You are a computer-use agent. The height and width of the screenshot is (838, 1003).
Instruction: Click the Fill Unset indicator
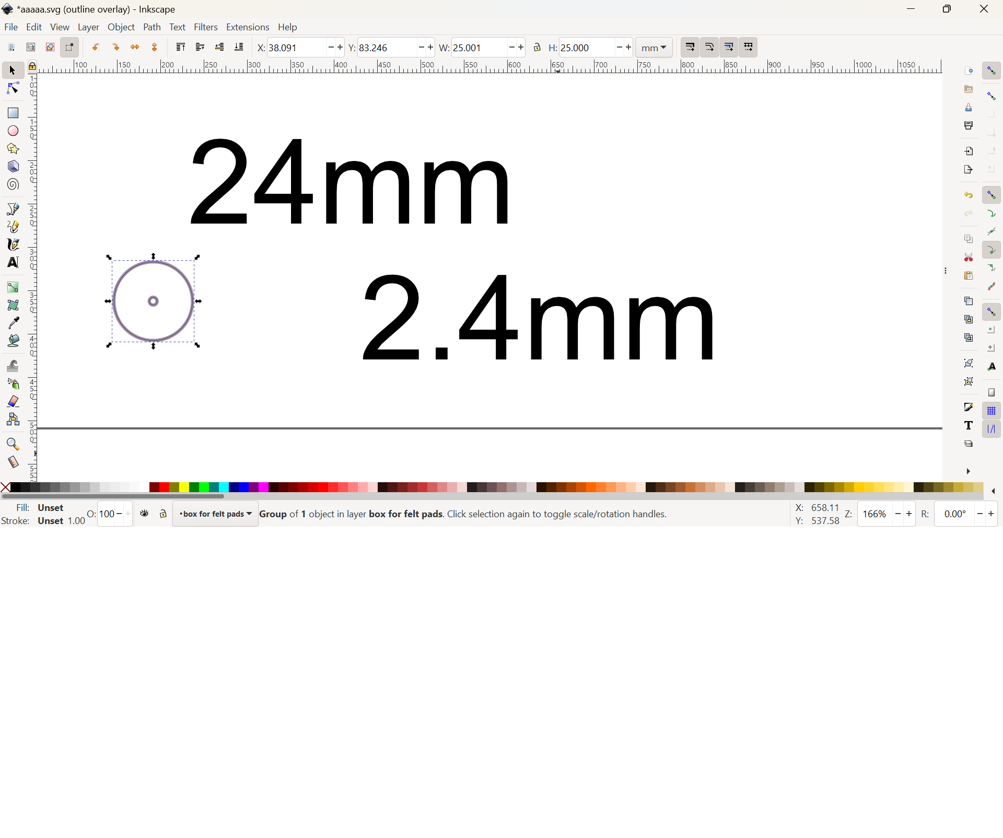(x=50, y=507)
